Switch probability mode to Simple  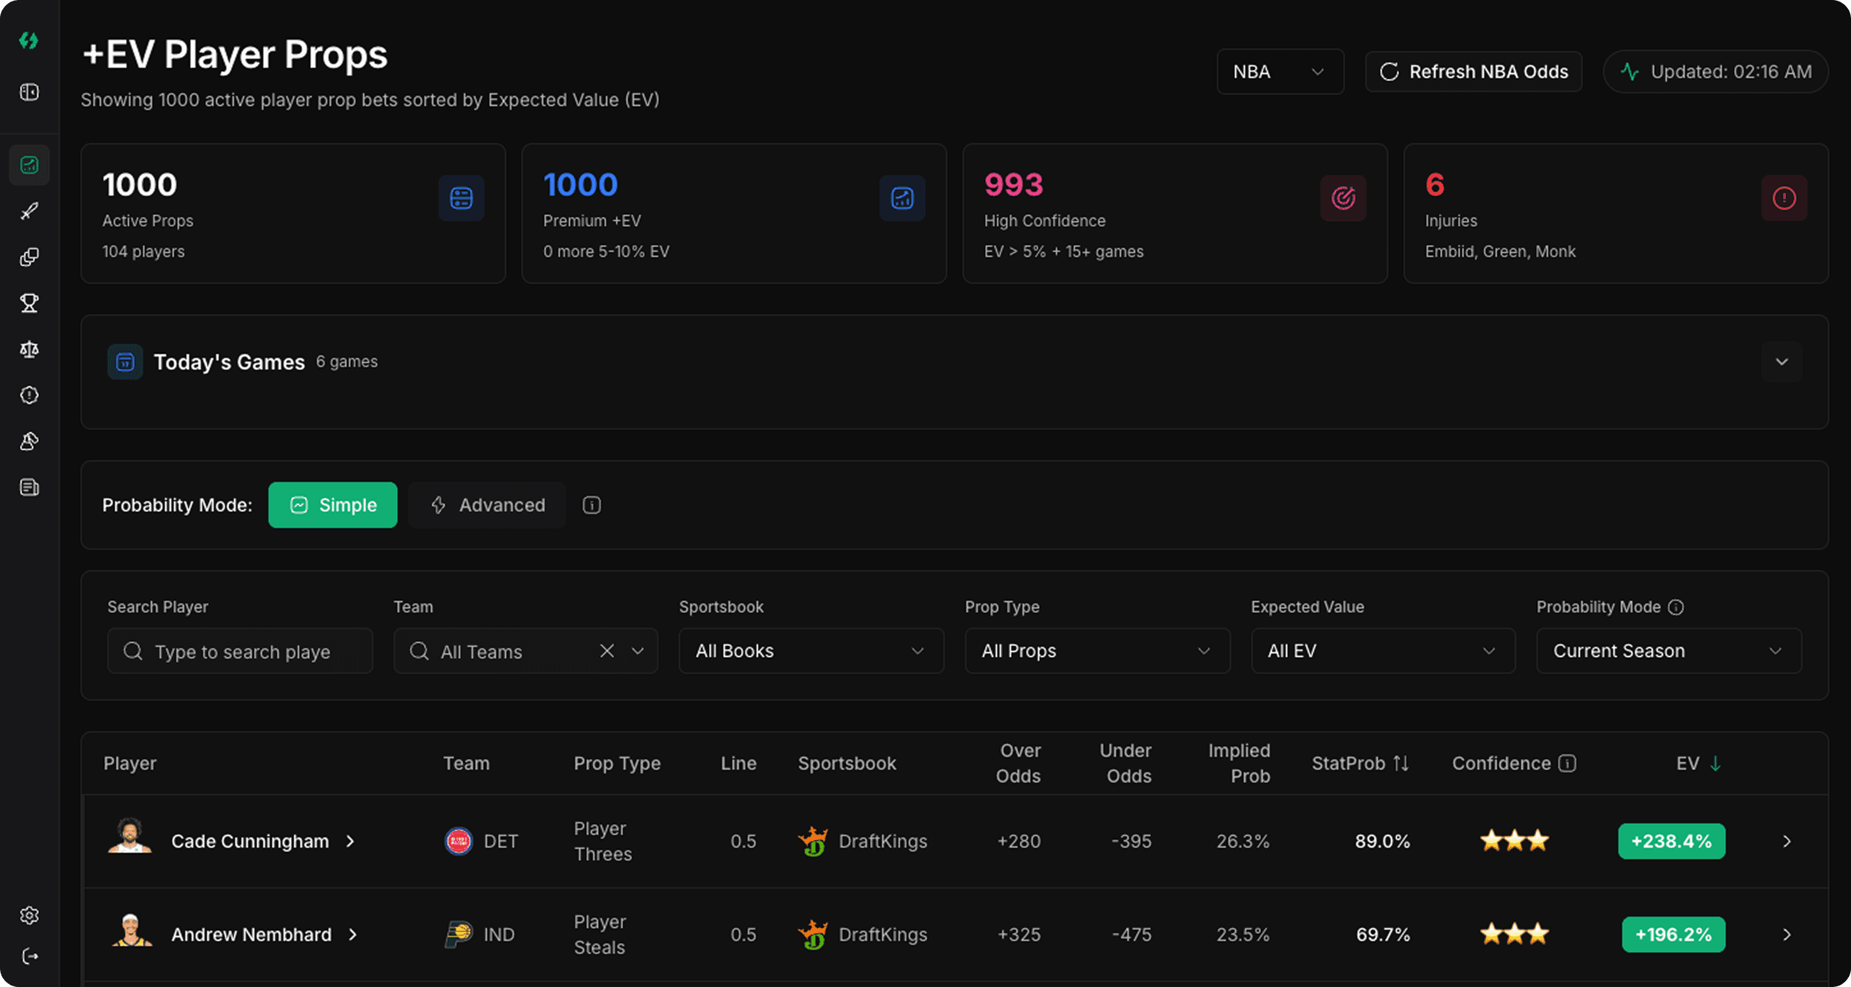333,506
